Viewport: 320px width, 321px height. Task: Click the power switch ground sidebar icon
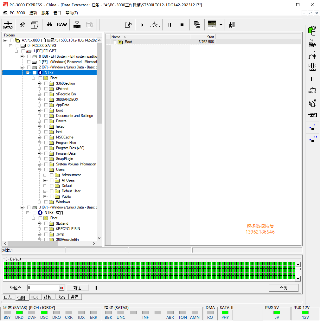[x=312, y=55]
